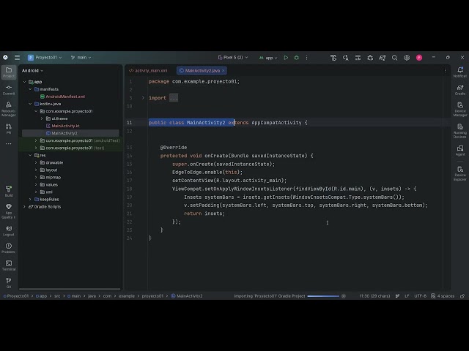This screenshot has height=351, width=469.
Task: Run the app with the play button
Action: tap(286, 58)
